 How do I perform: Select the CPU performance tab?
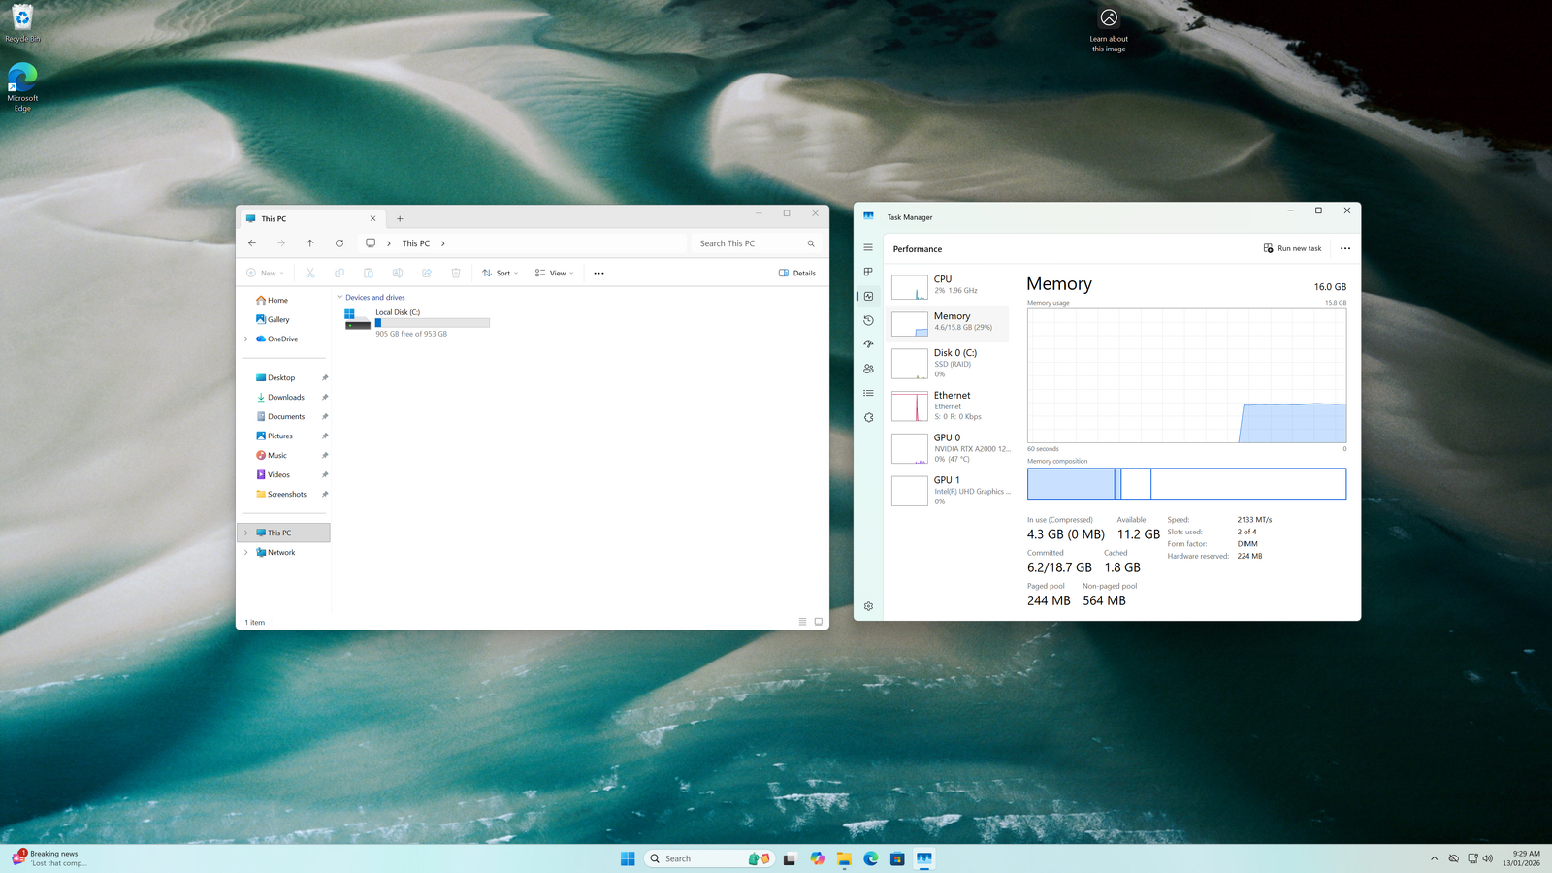tap(948, 285)
